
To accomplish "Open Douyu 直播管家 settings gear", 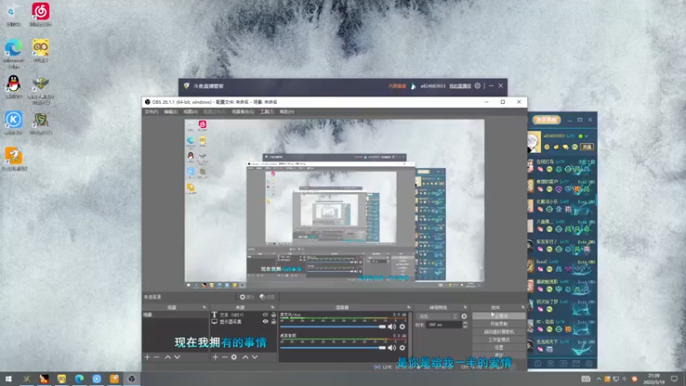I will [x=478, y=86].
